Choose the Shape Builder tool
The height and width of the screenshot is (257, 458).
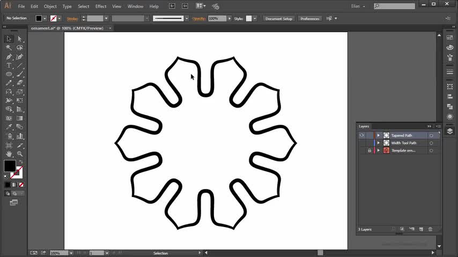(9, 109)
